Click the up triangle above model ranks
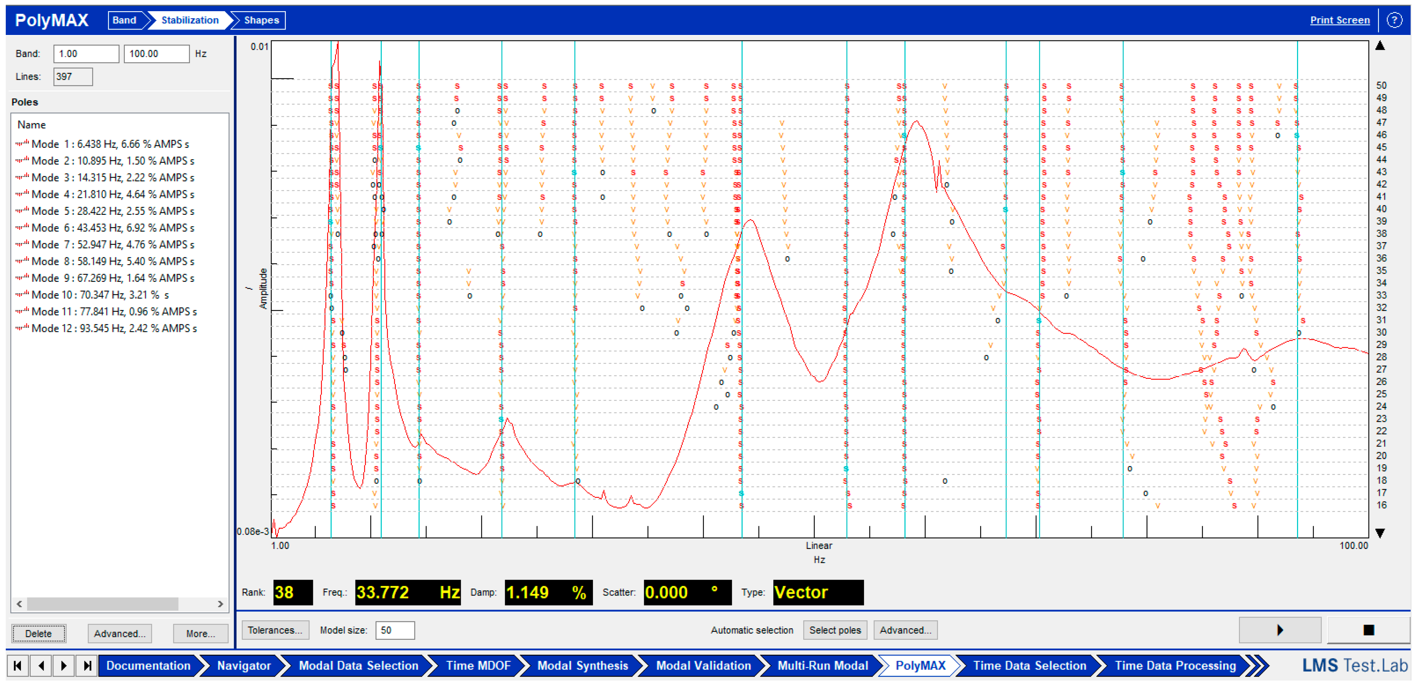 click(x=1380, y=46)
